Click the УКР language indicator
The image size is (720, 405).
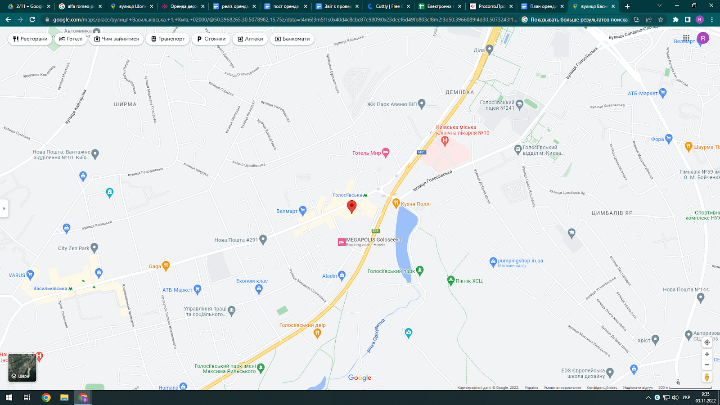point(686,397)
